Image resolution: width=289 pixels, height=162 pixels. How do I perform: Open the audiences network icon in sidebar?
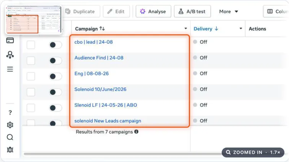[10, 55]
